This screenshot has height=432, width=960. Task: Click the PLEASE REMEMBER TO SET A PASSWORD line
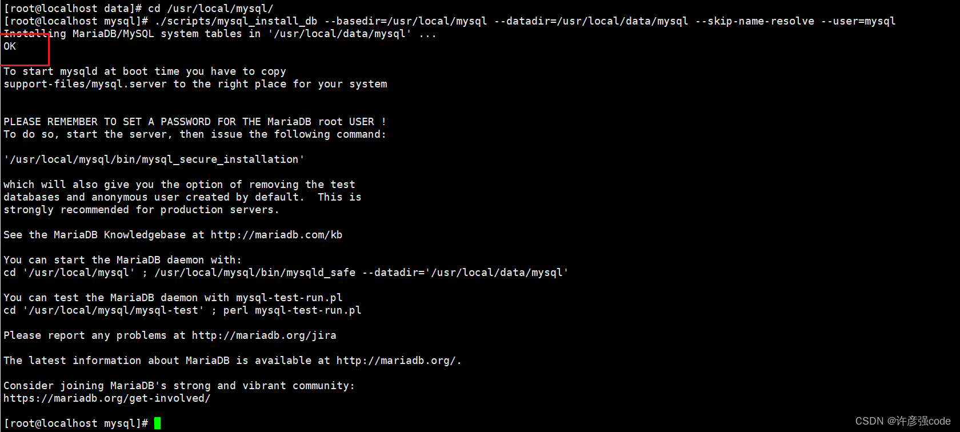195,122
